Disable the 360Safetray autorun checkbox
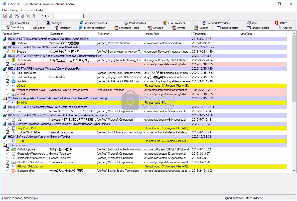 coord(8,60)
